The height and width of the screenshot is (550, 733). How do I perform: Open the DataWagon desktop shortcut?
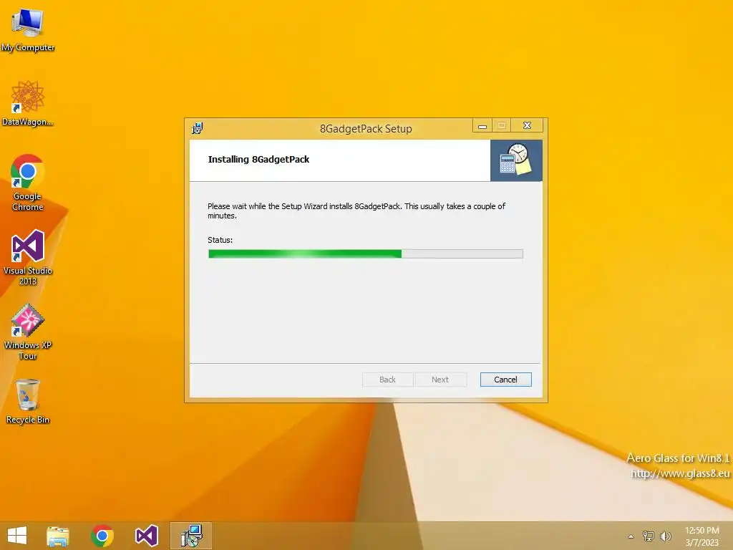(x=28, y=103)
